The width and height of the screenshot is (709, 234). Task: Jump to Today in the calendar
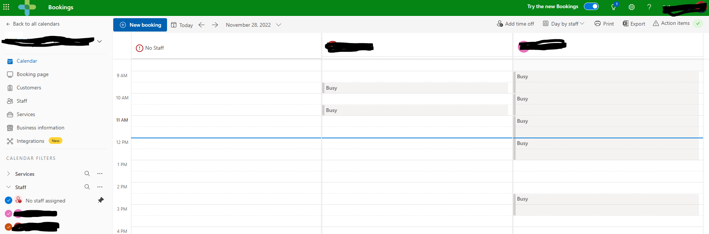point(182,25)
